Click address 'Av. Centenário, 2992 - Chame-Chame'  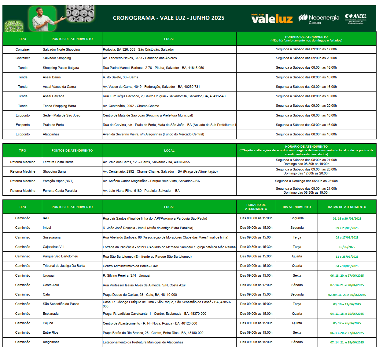point(131,106)
